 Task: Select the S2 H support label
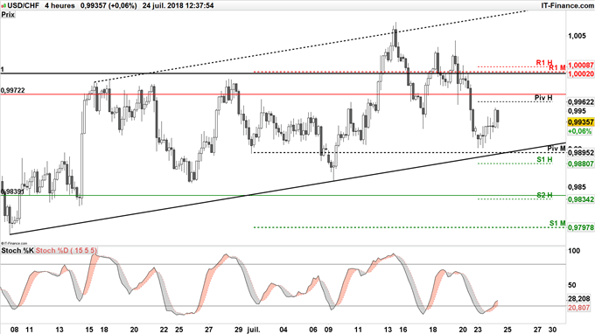pyautogui.click(x=544, y=195)
